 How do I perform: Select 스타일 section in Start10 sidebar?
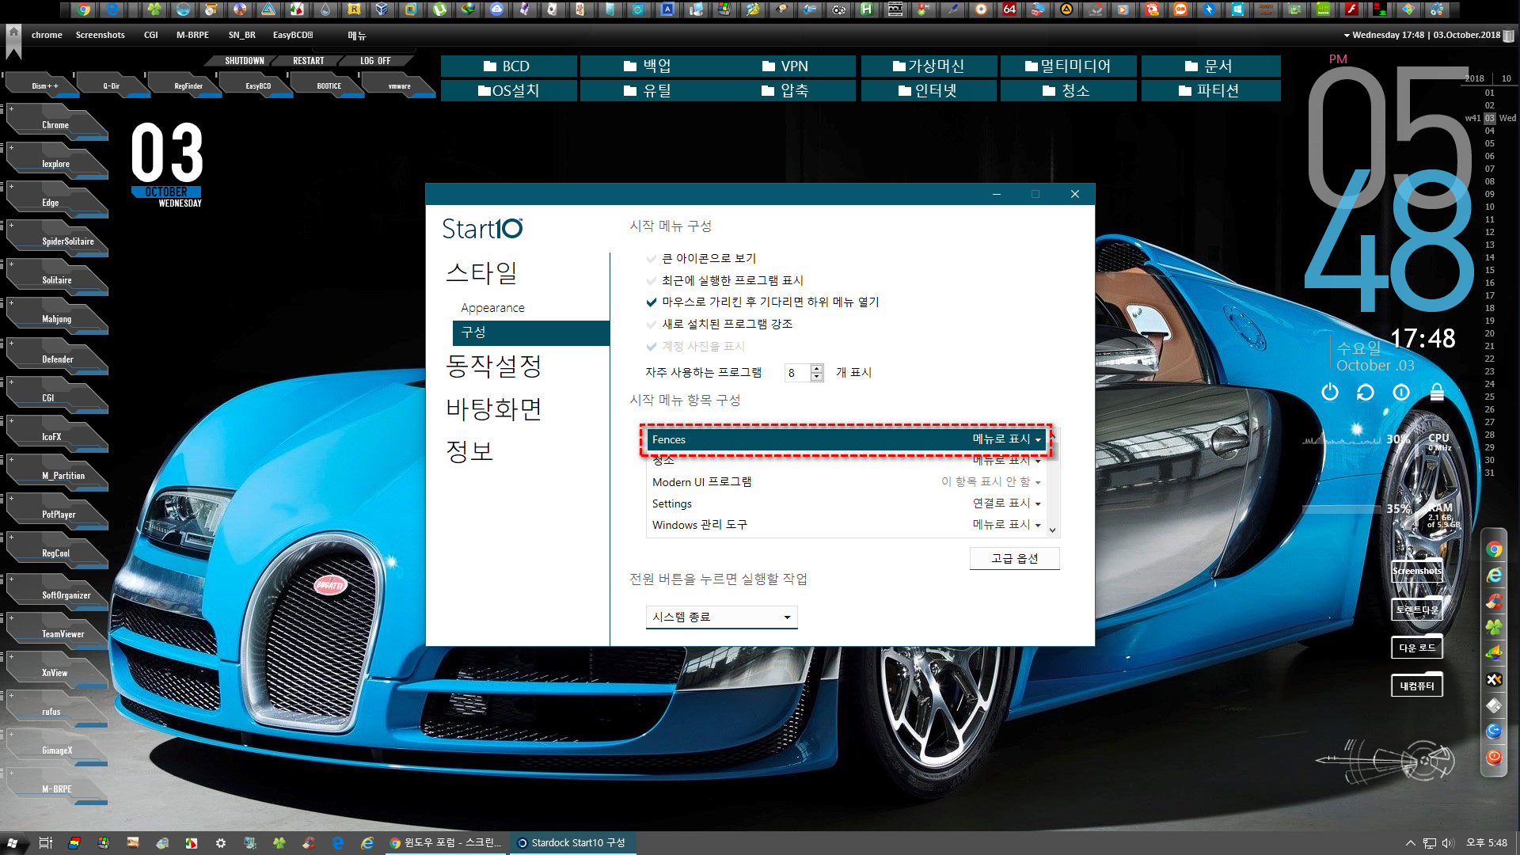[482, 273]
